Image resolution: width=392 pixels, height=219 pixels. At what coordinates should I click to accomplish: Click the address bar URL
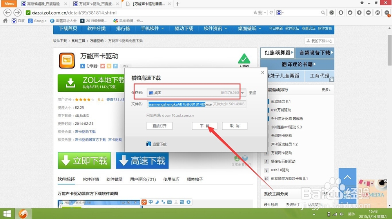point(74,13)
